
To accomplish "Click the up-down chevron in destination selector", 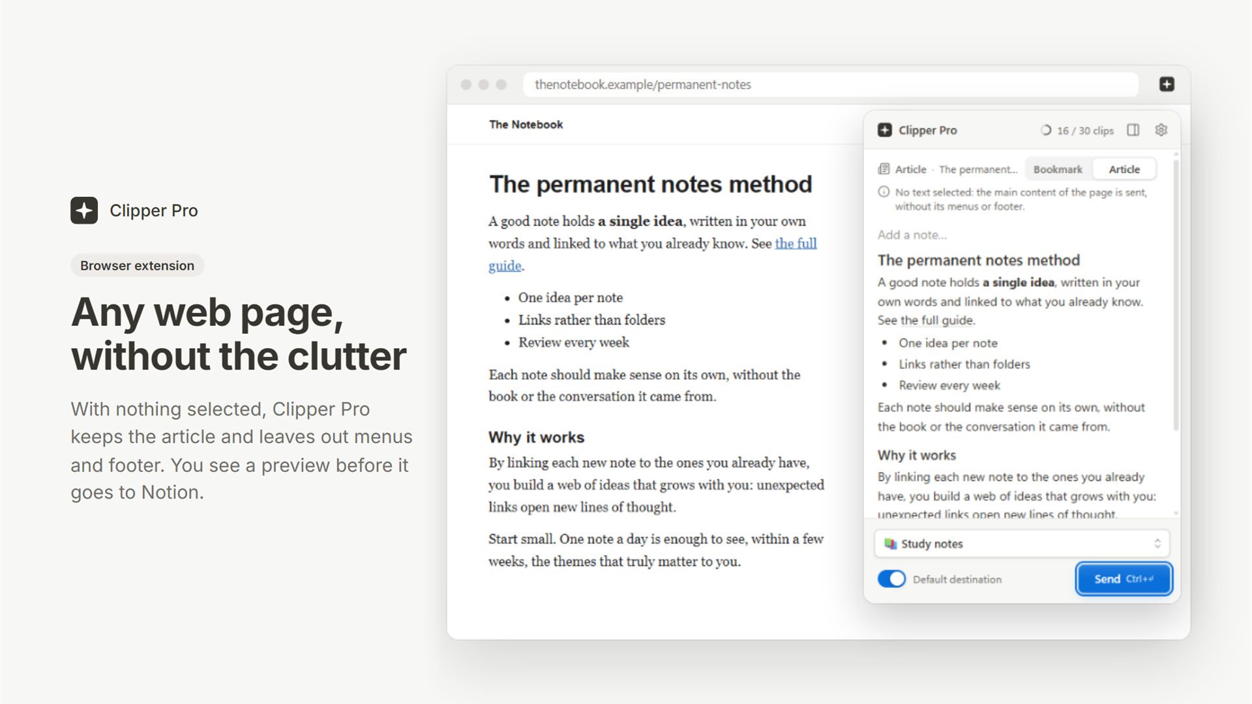I will tap(1157, 544).
